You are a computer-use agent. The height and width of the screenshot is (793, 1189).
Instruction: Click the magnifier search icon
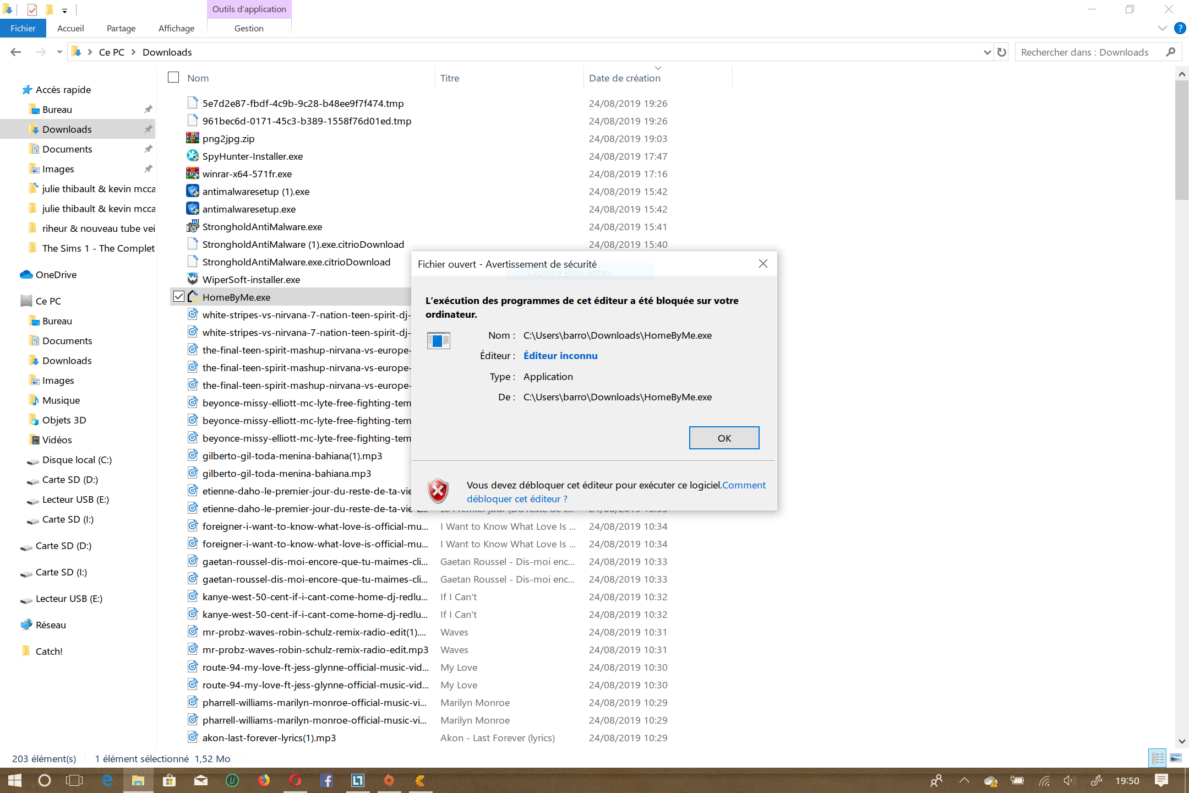pyautogui.click(x=1170, y=52)
